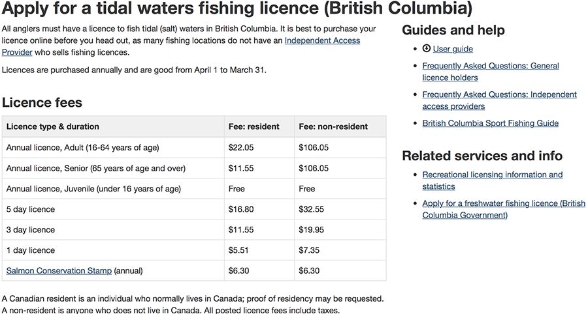The height and width of the screenshot is (314, 588).
Task: Click the Annual licence, Senior row label
Action: (95, 168)
